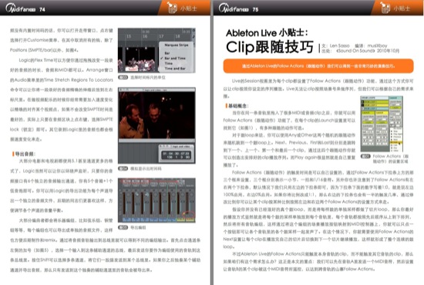Image resolution: width=424 pixels, height=285 pixels.
Task: Click the first channel fader in mixer screenshot
Action: (x=124, y=202)
